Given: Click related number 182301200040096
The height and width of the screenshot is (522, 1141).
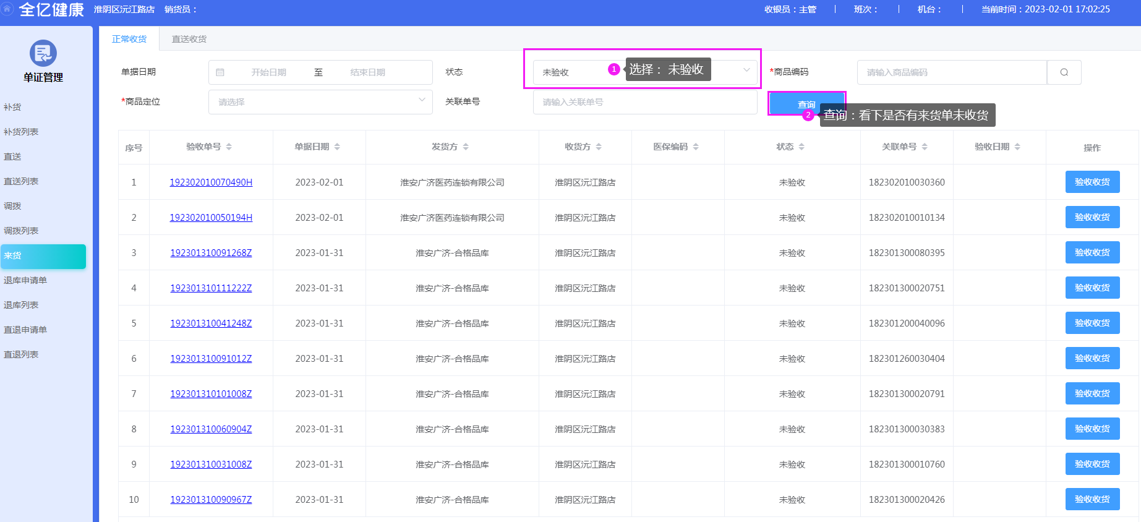Looking at the screenshot, I should (x=907, y=323).
